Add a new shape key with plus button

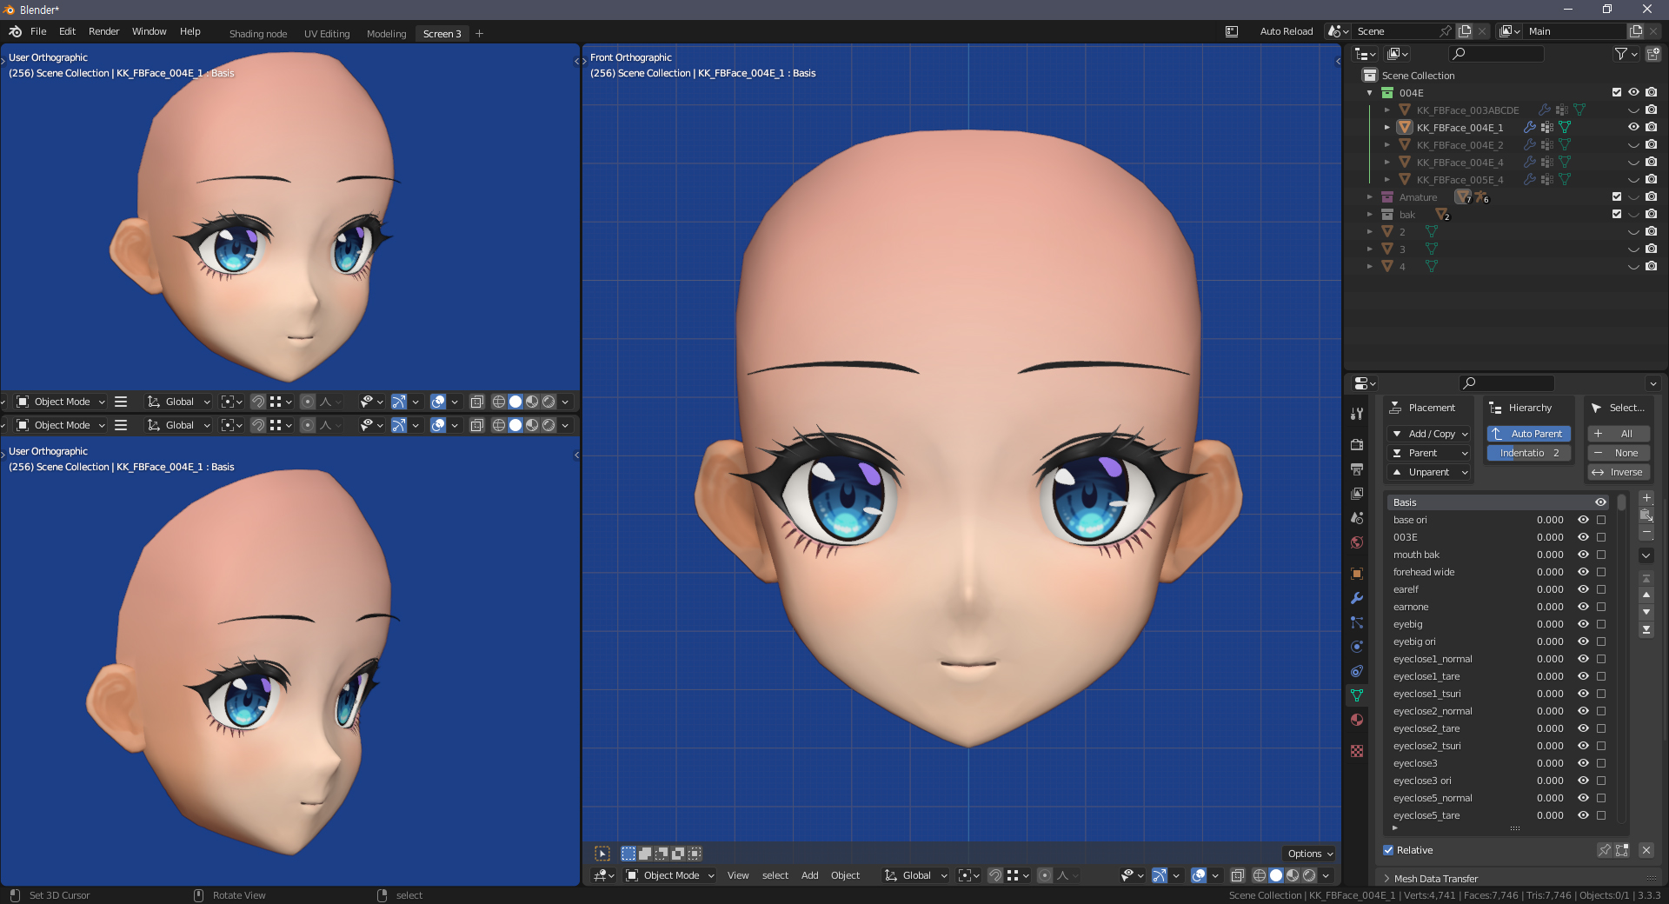point(1646,498)
